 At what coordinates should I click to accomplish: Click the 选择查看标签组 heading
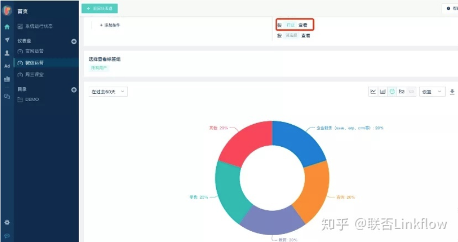click(104, 59)
